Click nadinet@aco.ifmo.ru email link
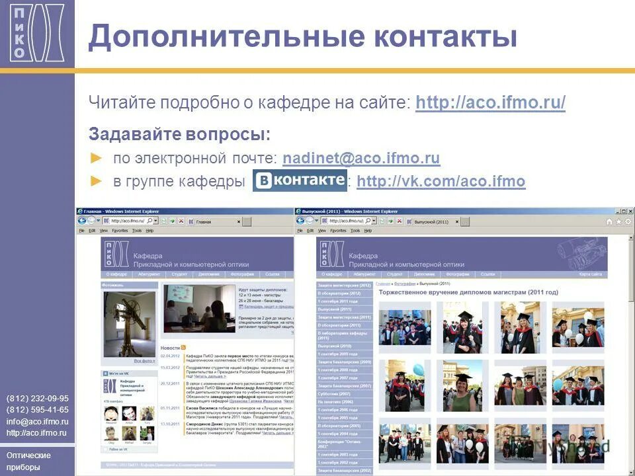 click(x=361, y=158)
